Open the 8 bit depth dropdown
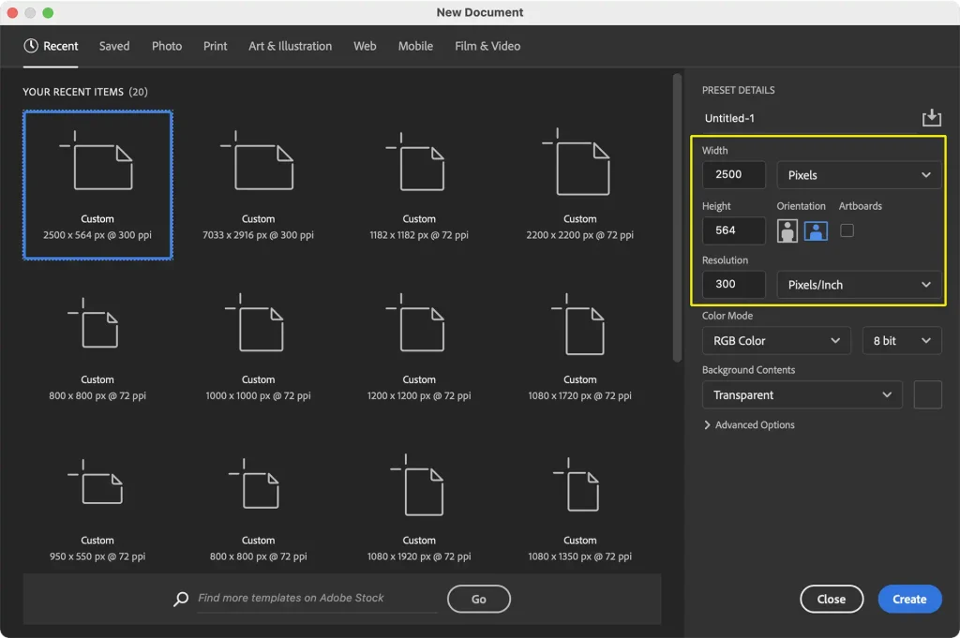Viewport: 960px width, 638px height. (901, 341)
